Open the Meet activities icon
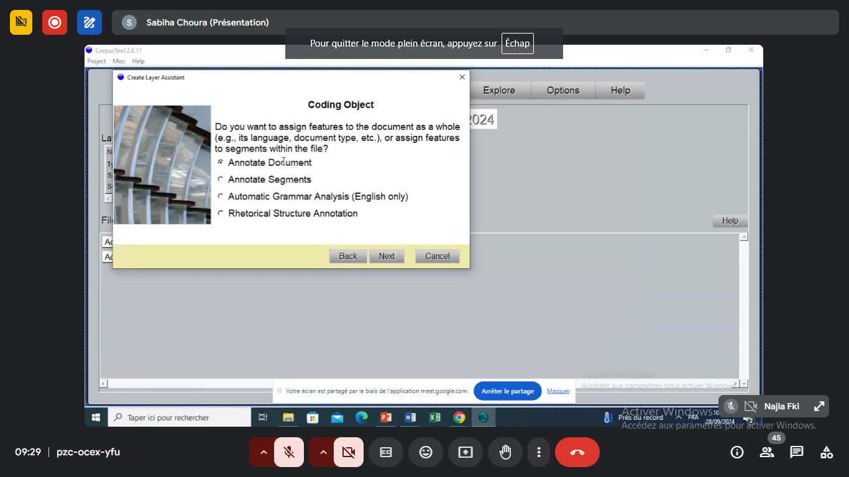 [827, 452]
